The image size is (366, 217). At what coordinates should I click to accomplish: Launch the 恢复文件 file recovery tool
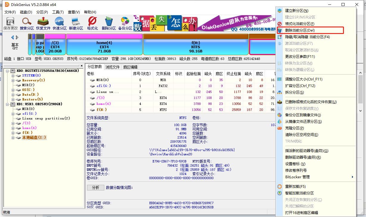coord(43,24)
